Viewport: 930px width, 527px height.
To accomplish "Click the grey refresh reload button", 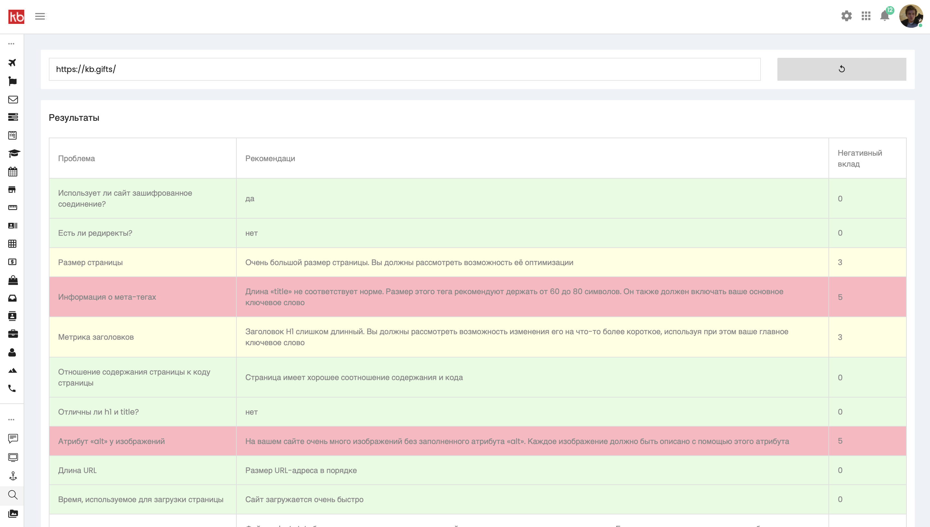I will pyautogui.click(x=842, y=69).
